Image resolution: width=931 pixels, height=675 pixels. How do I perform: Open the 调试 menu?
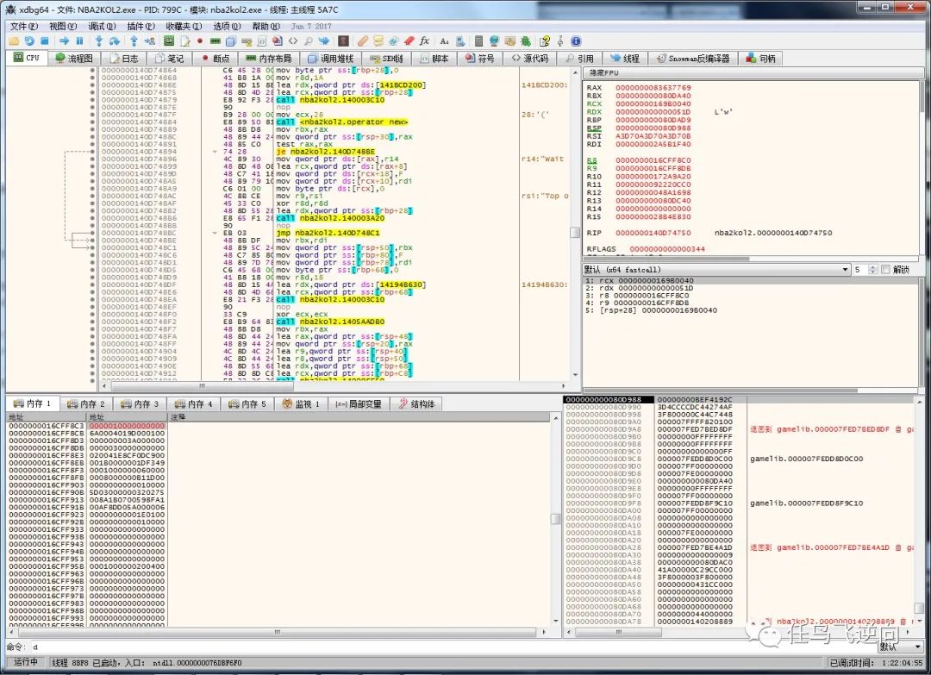pos(101,27)
